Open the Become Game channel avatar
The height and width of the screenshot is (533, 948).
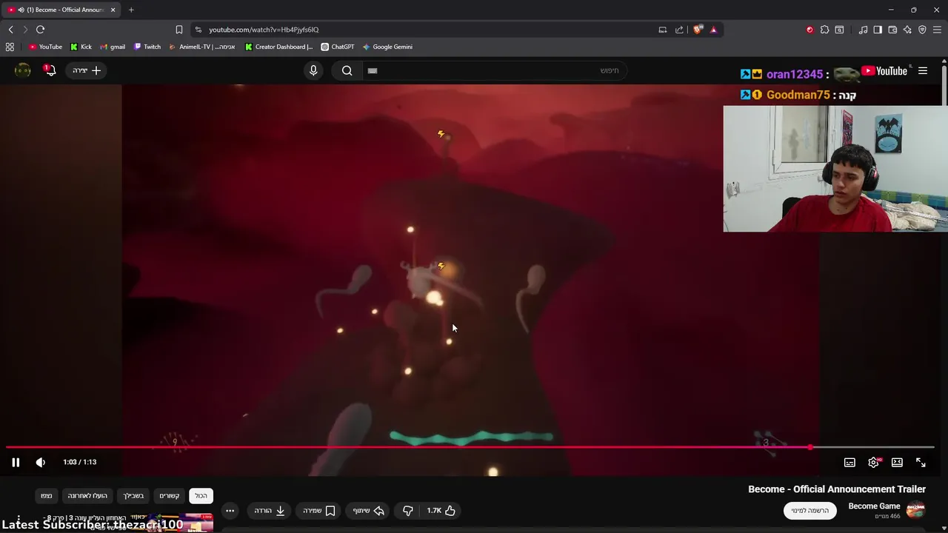click(916, 510)
